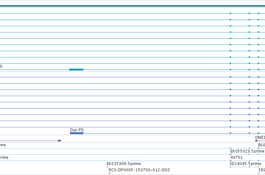Select the purple feature marker under DME1 label

(x=257, y=141)
